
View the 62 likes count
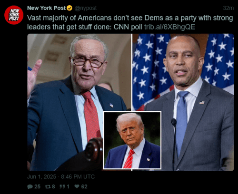84,186
